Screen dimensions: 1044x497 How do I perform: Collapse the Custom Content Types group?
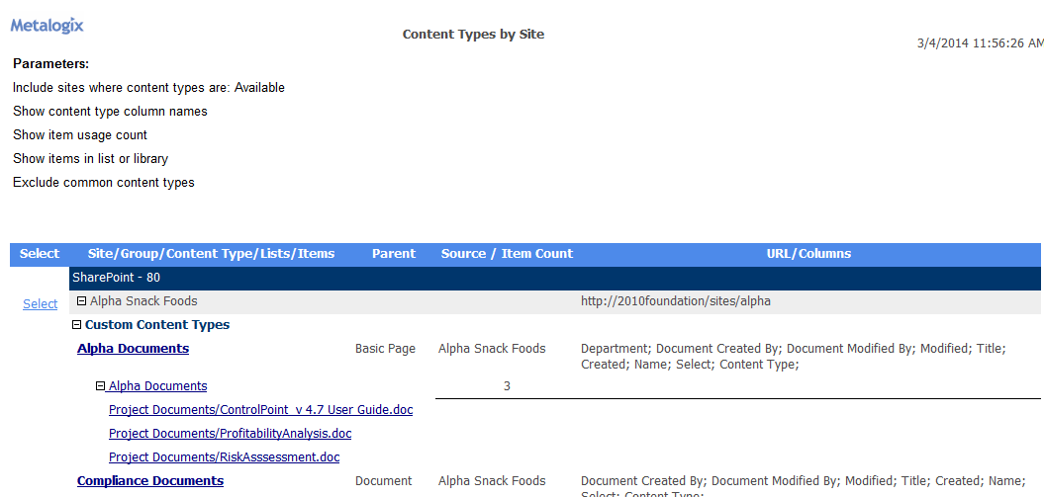[x=77, y=325]
